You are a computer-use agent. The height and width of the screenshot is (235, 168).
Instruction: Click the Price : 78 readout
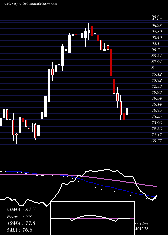pyautogui.click(x=19, y=217)
